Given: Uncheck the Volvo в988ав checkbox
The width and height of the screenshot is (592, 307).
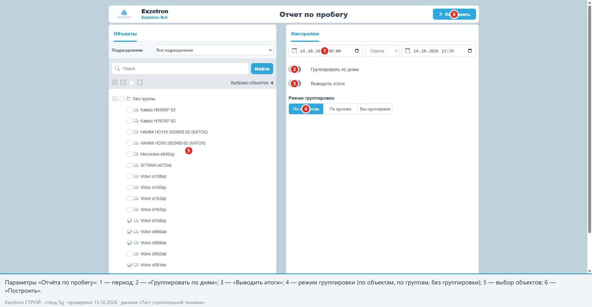Looking at the screenshot, I should tap(129, 243).
